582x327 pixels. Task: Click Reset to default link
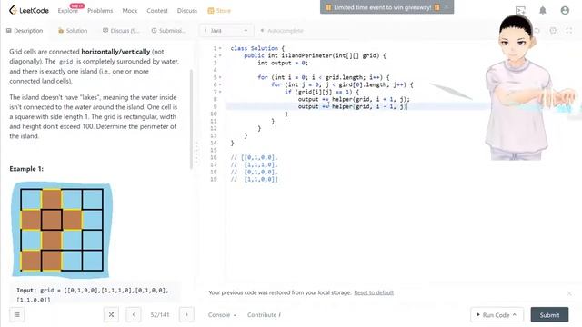pyautogui.click(x=374, y=292)
